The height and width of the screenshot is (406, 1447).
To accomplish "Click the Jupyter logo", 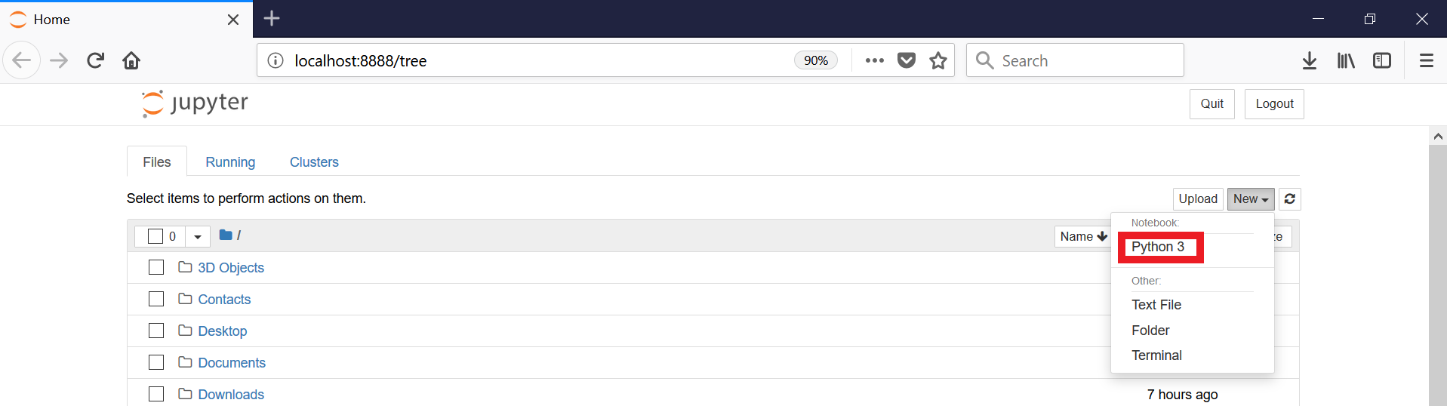I will tap(195, 103).
